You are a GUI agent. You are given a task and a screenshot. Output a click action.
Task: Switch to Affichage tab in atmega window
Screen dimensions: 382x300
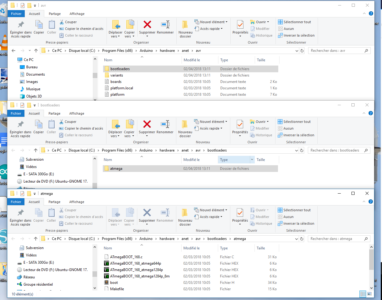pos(77,202)
